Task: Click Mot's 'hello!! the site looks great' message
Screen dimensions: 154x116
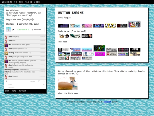Action: coord(21,45)
